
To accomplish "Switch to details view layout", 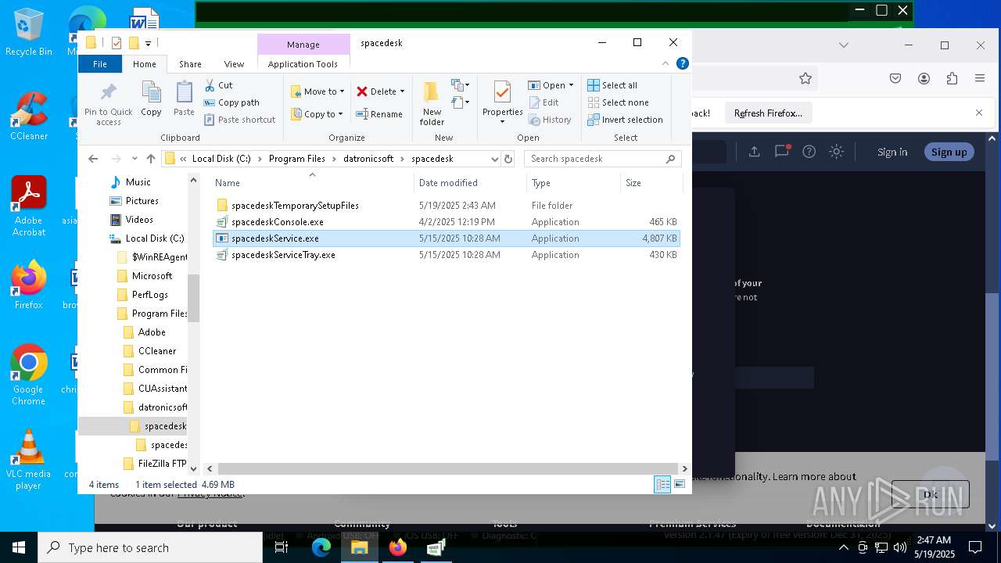I will [662, 485].
